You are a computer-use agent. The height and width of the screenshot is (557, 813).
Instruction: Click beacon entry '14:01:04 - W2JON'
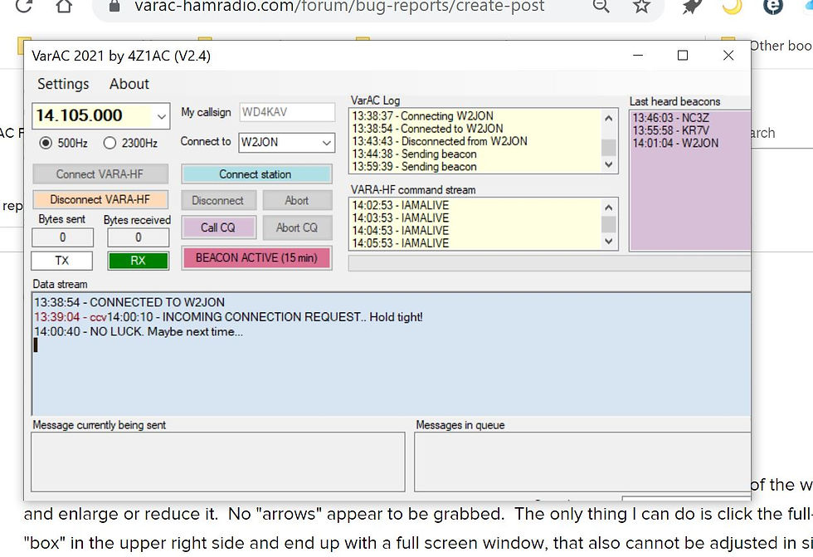(675, 143)
